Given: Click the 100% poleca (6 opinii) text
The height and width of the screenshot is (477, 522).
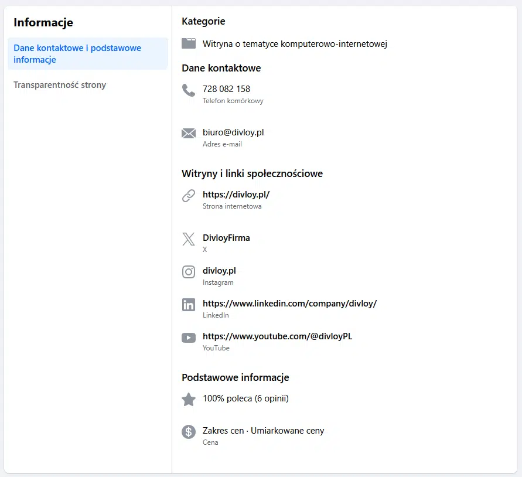Looking at the screenshot, I should coord(245,398).
